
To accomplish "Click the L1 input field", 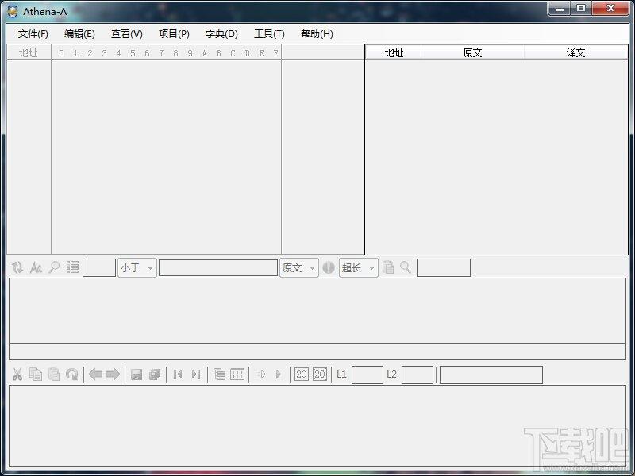I will point(368,374).
